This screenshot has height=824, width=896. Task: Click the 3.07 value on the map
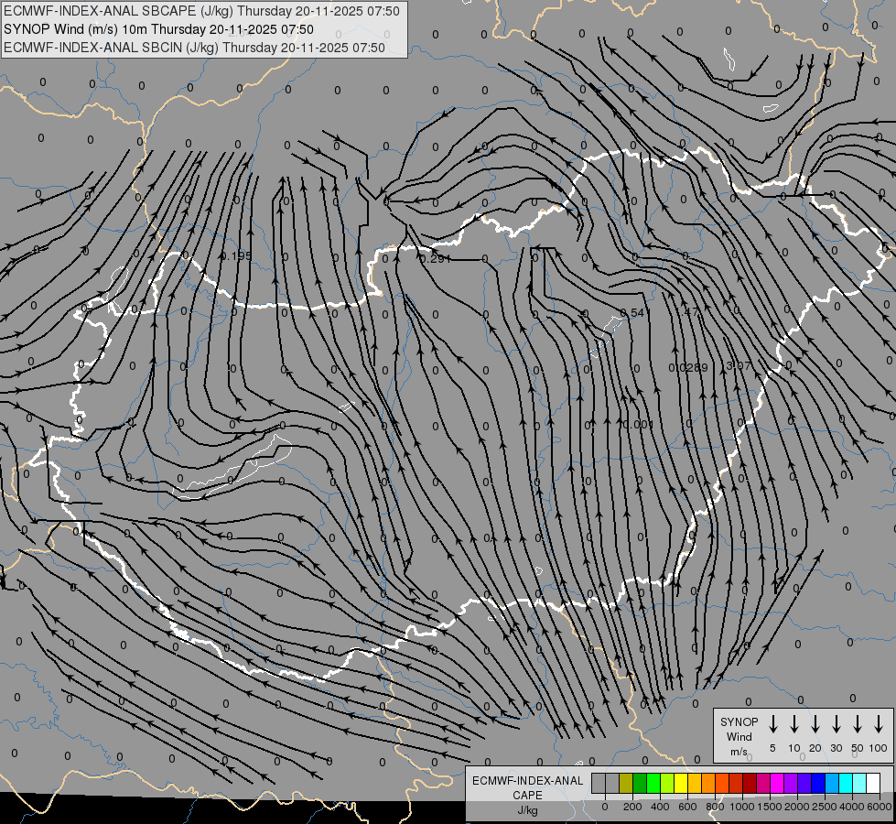[739, 365]
